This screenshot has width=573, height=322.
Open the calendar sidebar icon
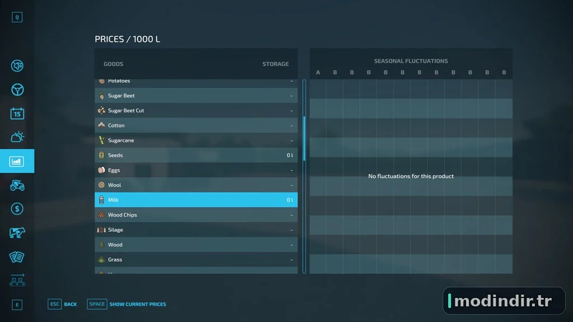[17, 113]
